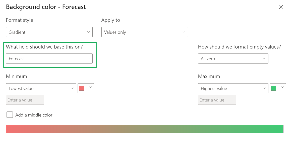
Task: Click the red minimum color swatch
Action: point(82,88)
